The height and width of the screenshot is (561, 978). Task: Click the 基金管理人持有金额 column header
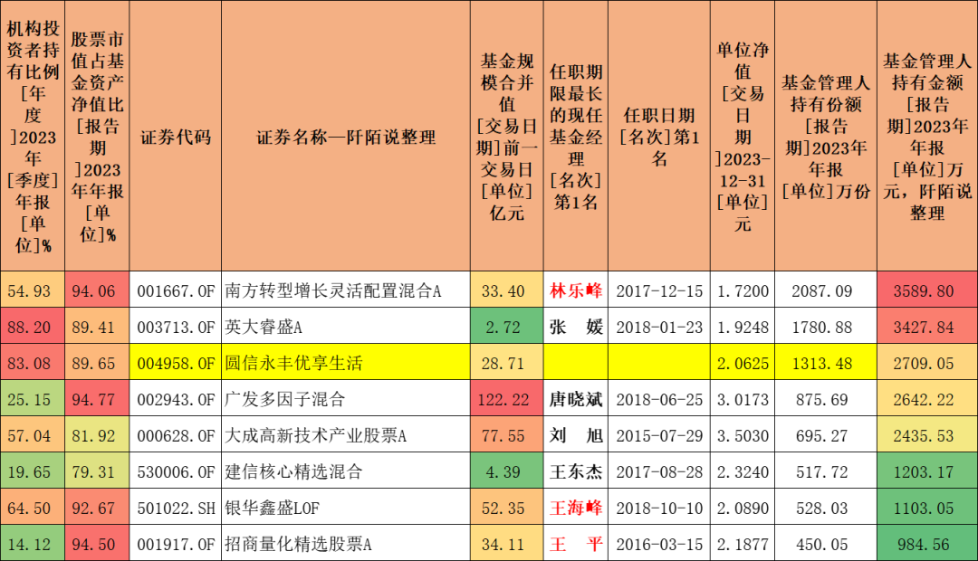pyautogui.click(x=927, y=137)
